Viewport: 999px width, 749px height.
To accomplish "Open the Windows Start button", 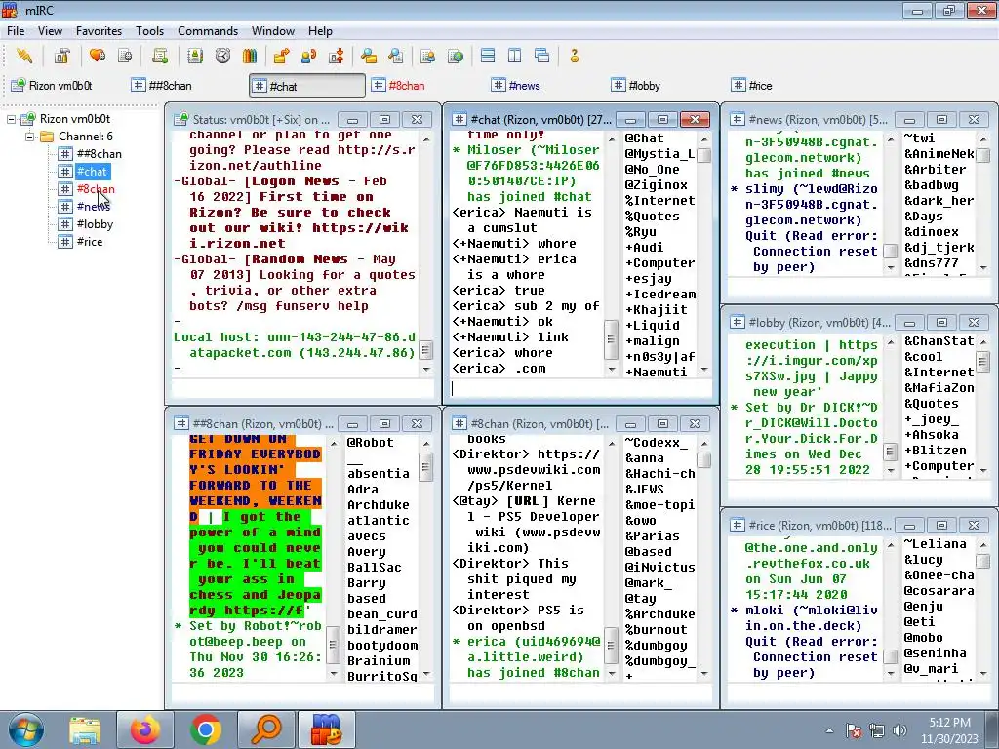I will pos(25,729).
